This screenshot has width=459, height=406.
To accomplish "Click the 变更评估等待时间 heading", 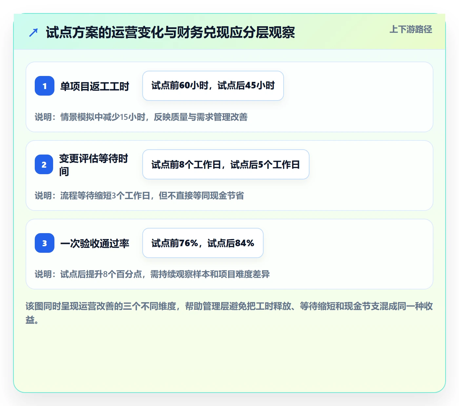I will point(94,165).
